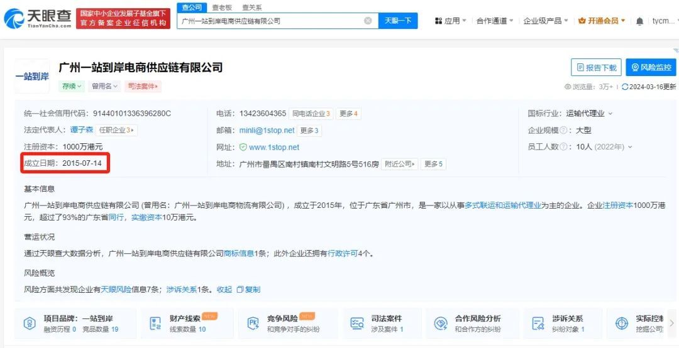679x348 pixels.
Task: Click the Tianyancha logo
Action: click(x=37, y=19)
